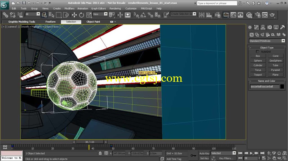Open the MAXScript menu
The image size is (288, 161).
tap(147, 8)
